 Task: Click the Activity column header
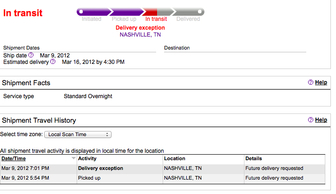coord(87,158)
